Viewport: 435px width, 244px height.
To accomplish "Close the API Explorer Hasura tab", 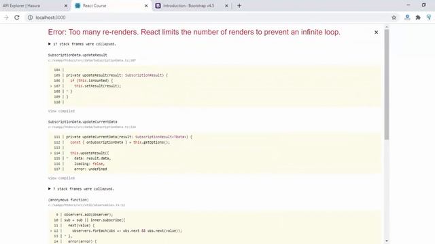I will (66, 6).
